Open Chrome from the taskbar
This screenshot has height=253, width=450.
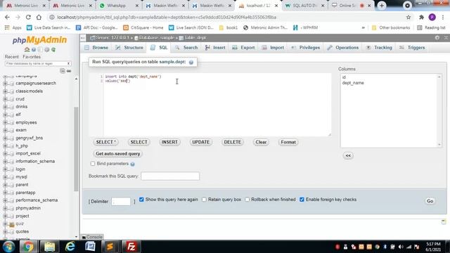(28, 247)
